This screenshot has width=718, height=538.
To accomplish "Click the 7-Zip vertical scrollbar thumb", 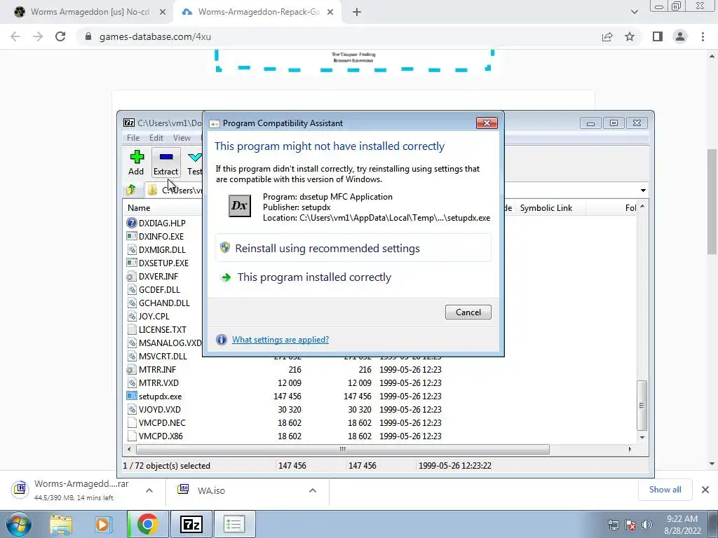I will pos(642,406).
